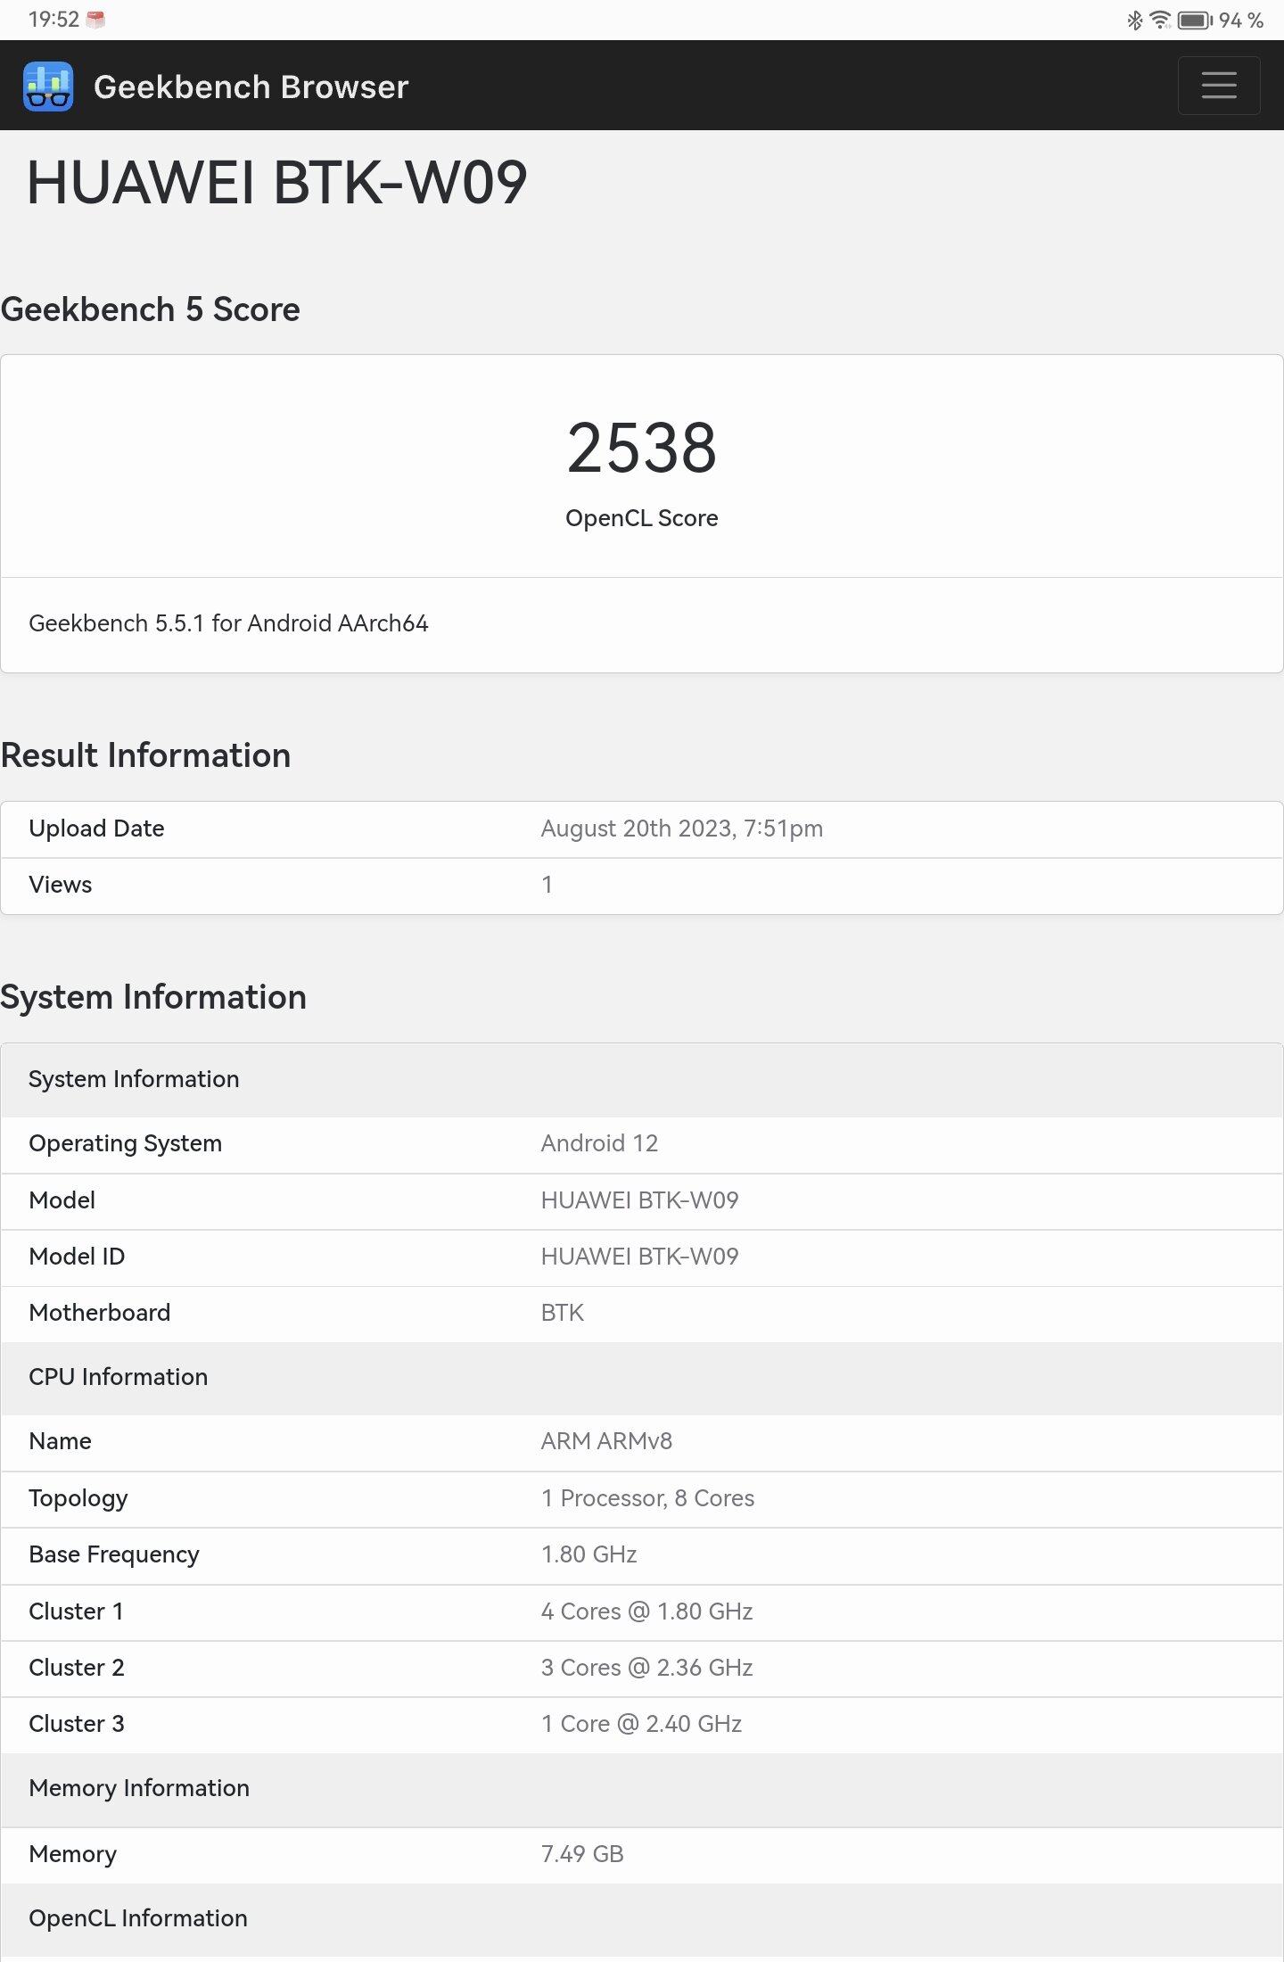The width and height of the screenshot is (1284, 1962).
Task: Click the Operating System label
Action: coord(125,1144)
